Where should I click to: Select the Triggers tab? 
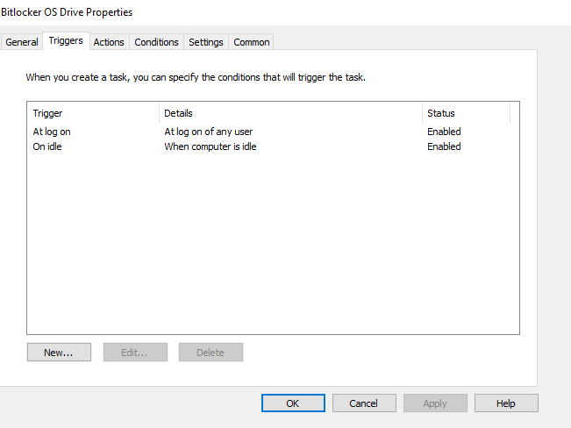[x=66, y=41]
